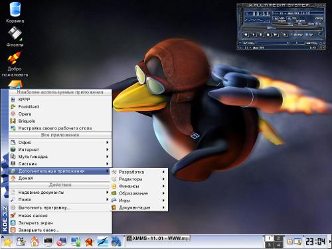Click the XMMS song position seek slider
This screenshot has height=249, width=332.
(x=282, y=29)
